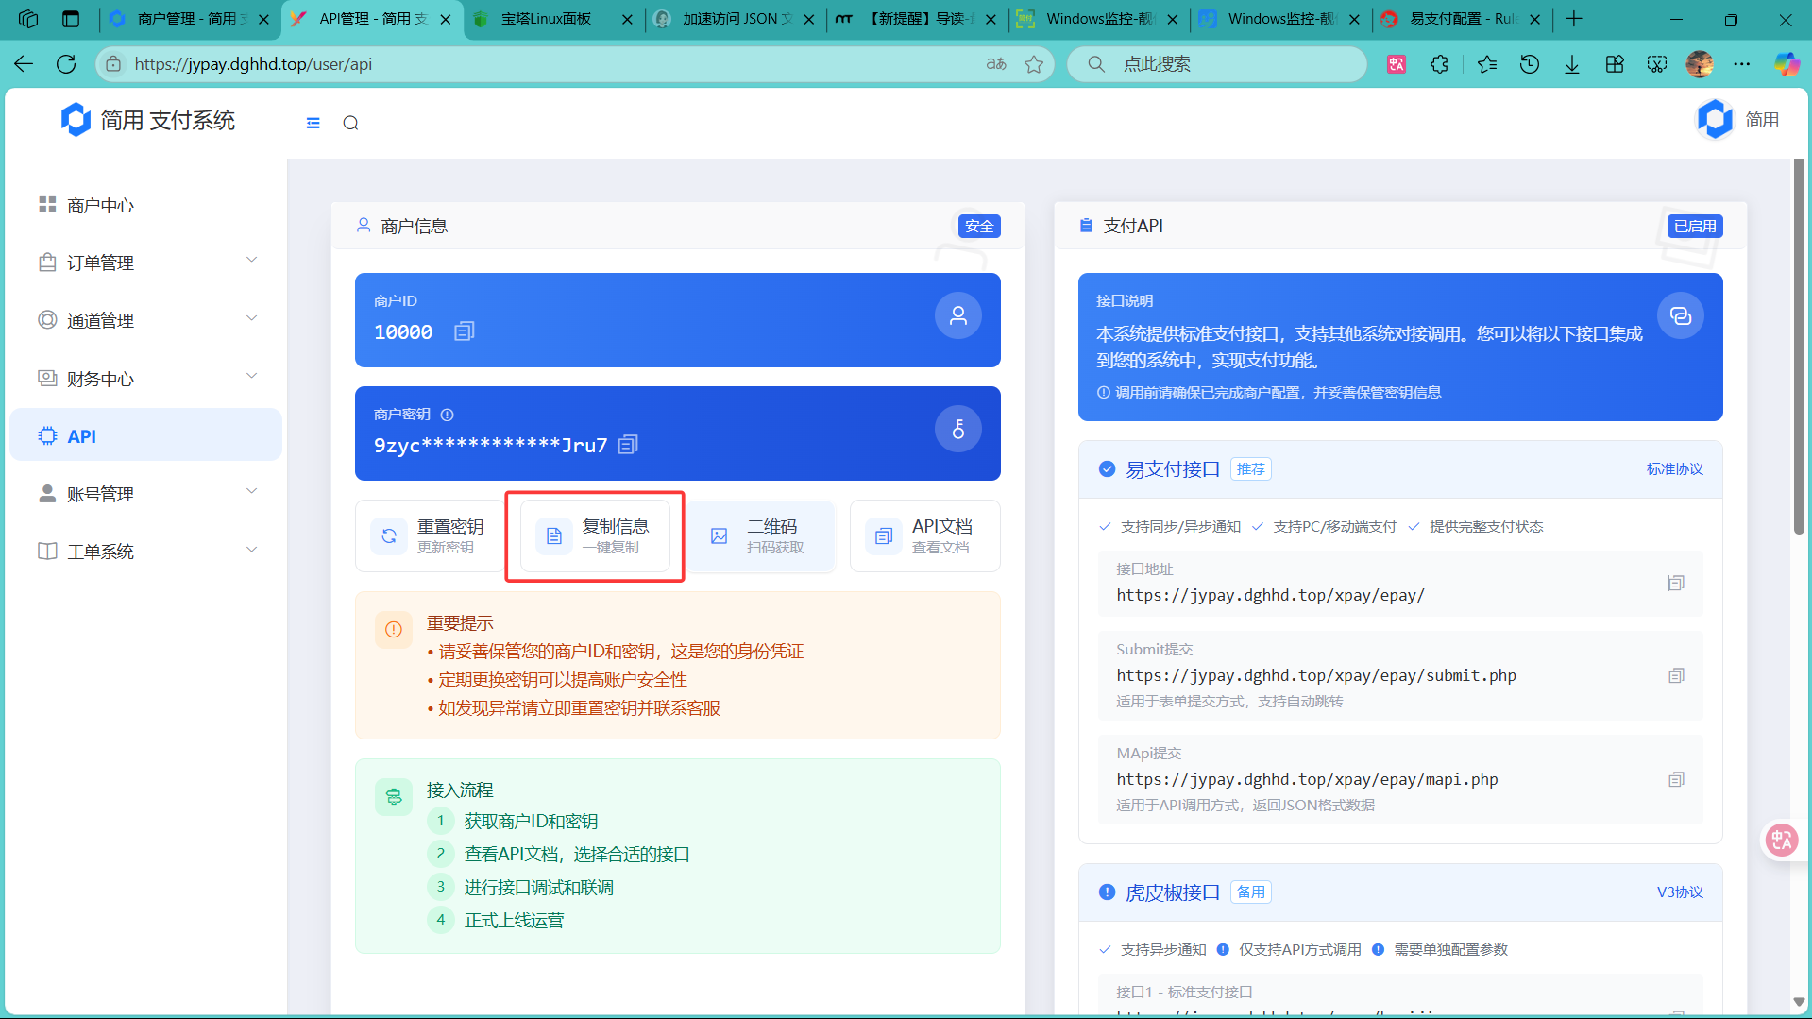1812x1019 pixels.
Task: Expand the 财务中心 sidebar menu
Action: point(146,379)
